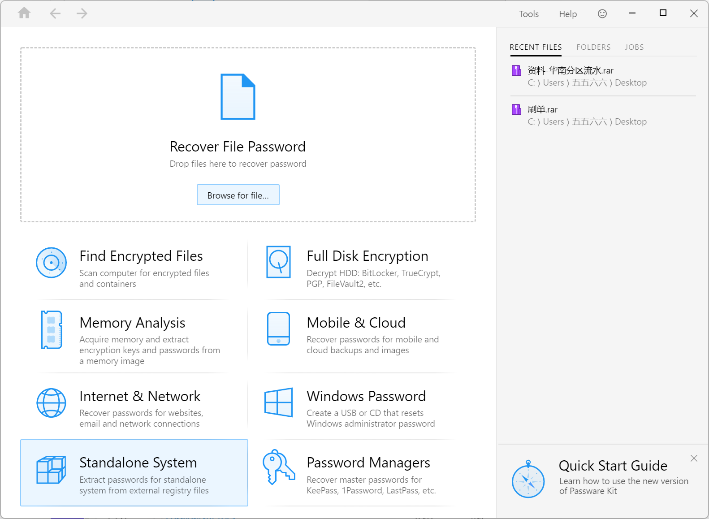Viewport: 709px width, 519px height.
Task: Choose Internet & Network title
Action: click(x=140, y=396)
